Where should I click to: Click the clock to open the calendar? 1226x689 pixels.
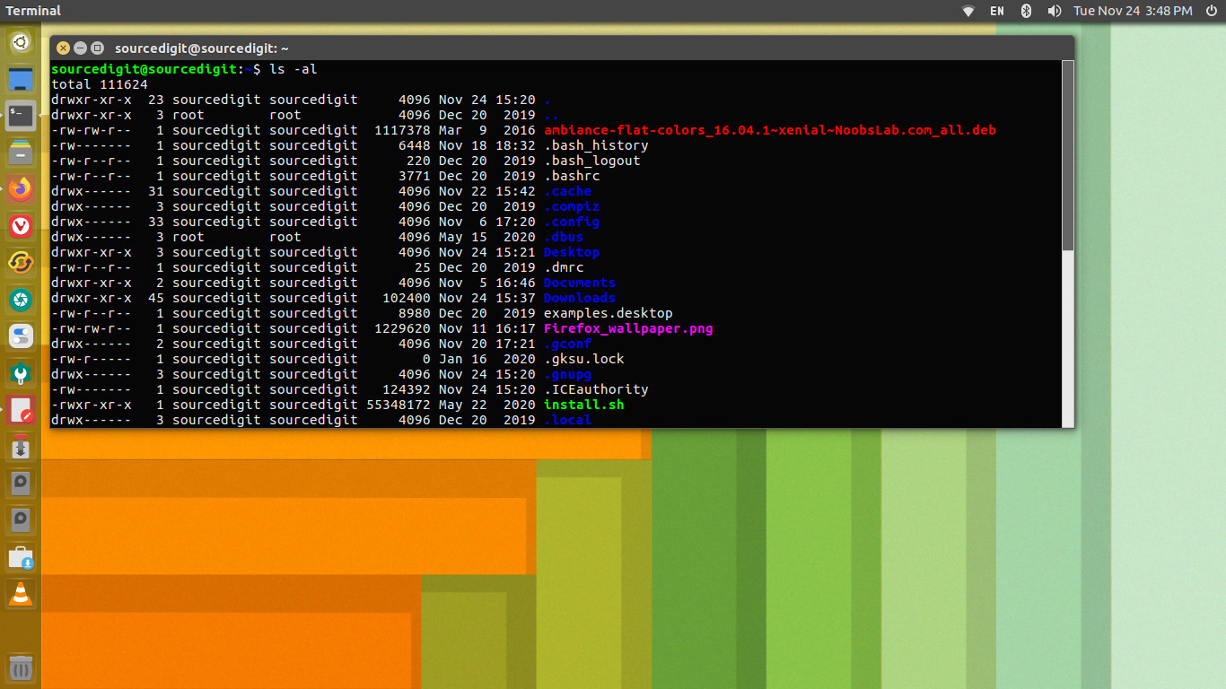point(1133,11)
